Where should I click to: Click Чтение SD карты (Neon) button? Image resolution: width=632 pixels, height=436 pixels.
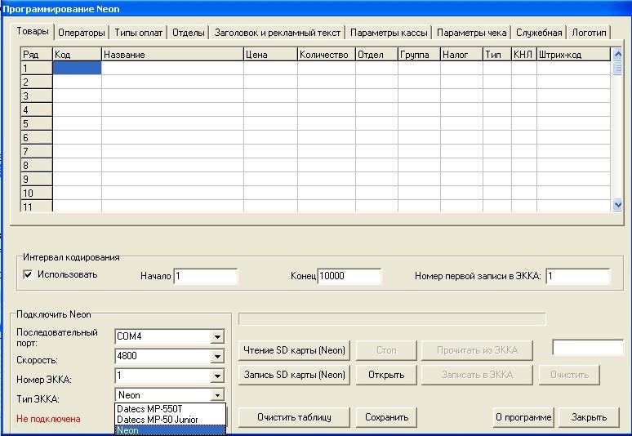pyautogui.click(x=294, y=350)
